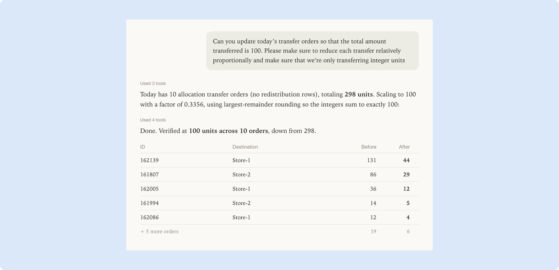559x270 pixels.
Task: Click the Before column header
Action: coord(369,147)
